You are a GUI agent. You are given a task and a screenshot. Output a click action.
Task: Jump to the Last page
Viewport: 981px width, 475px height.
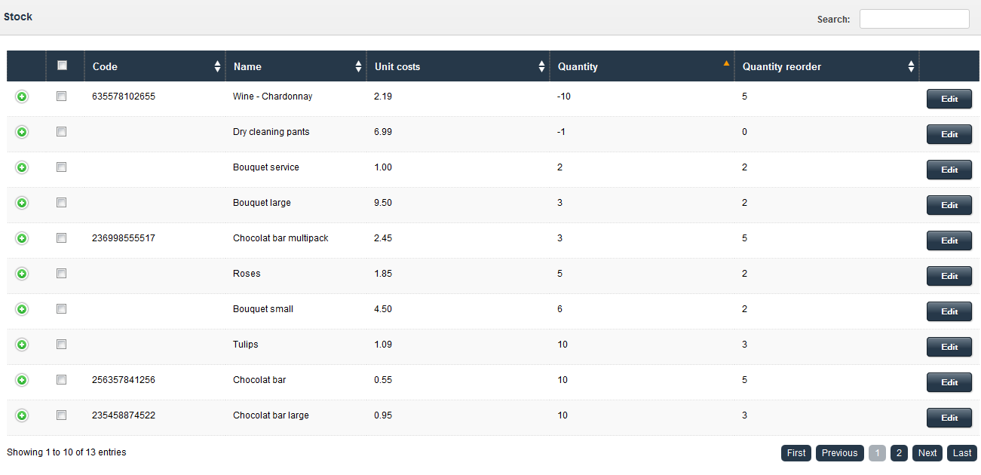point(962,453)
